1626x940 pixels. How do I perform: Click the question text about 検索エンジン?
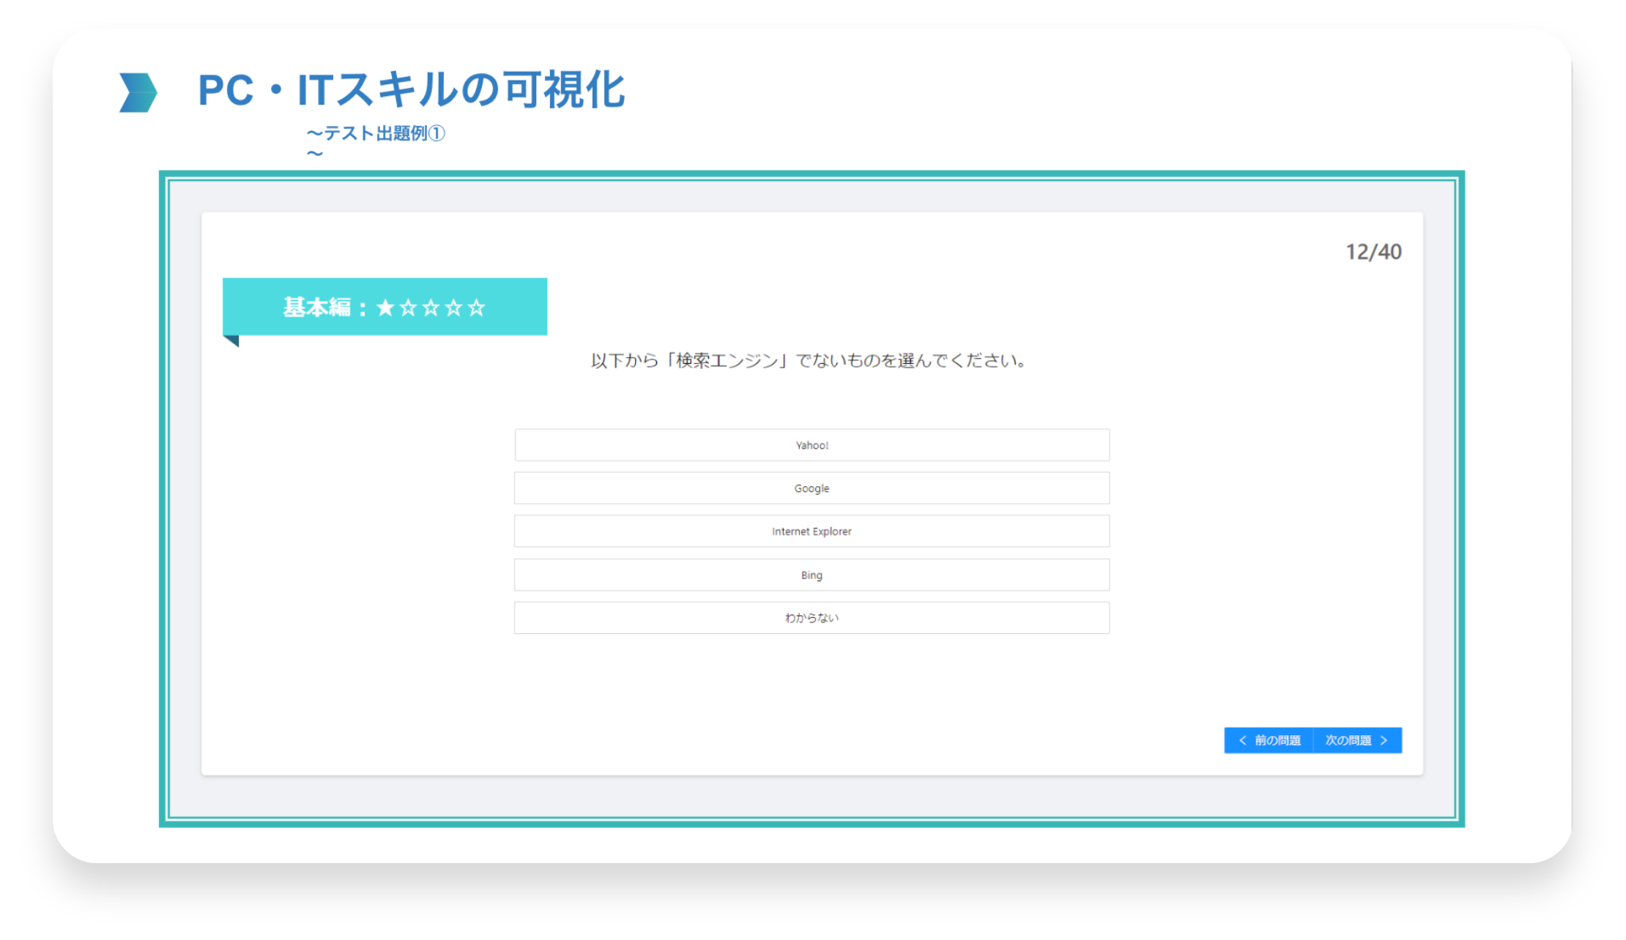[808, 361]
